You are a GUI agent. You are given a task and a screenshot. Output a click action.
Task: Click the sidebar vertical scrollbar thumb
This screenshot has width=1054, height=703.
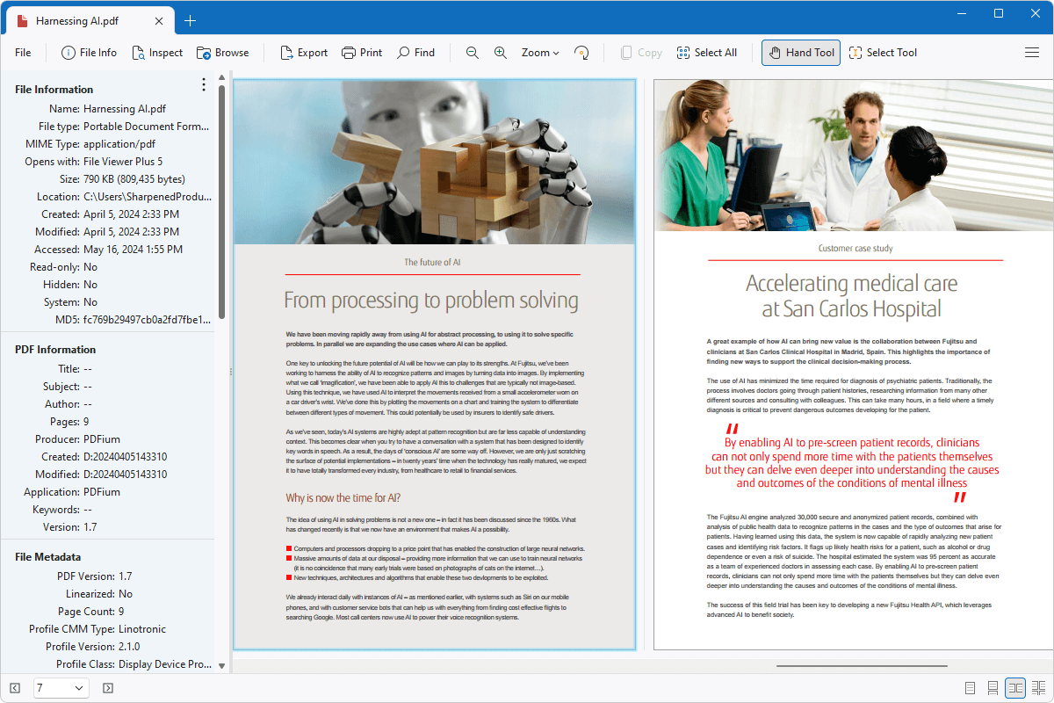tap(221, 200)
